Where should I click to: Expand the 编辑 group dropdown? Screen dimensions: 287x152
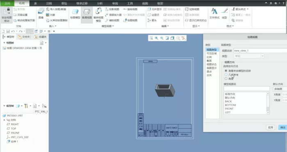[165, 26]
